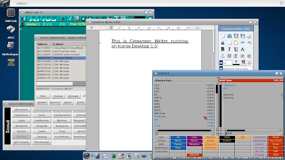Click the OOP Classes button in Scout
The height and width of the screenshot is (160, 285).
pyautogui.click(x=21, y=142)
